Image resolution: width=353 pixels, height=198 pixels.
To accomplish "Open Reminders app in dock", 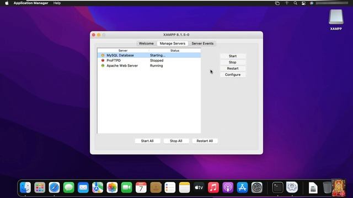I will (170, 187).
